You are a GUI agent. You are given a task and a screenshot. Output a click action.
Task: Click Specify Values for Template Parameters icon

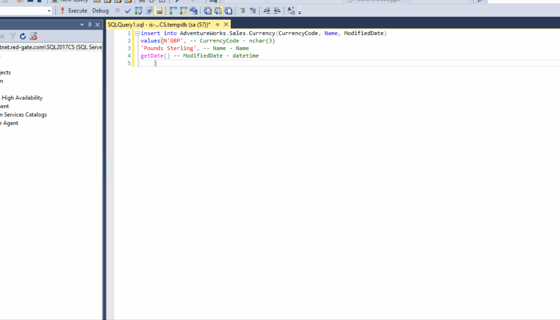coord(291,11)
